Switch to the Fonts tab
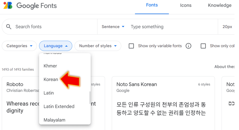Image resolution: width=239 pixels, height=130 pixels. 152,5
